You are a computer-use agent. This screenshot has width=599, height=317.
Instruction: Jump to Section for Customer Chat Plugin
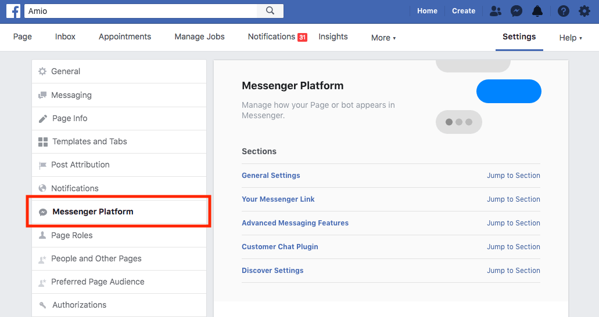[514, 246]
